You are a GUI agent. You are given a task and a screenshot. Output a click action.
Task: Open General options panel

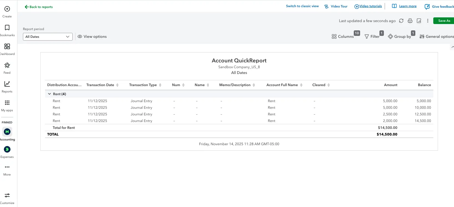click(437, 36)
